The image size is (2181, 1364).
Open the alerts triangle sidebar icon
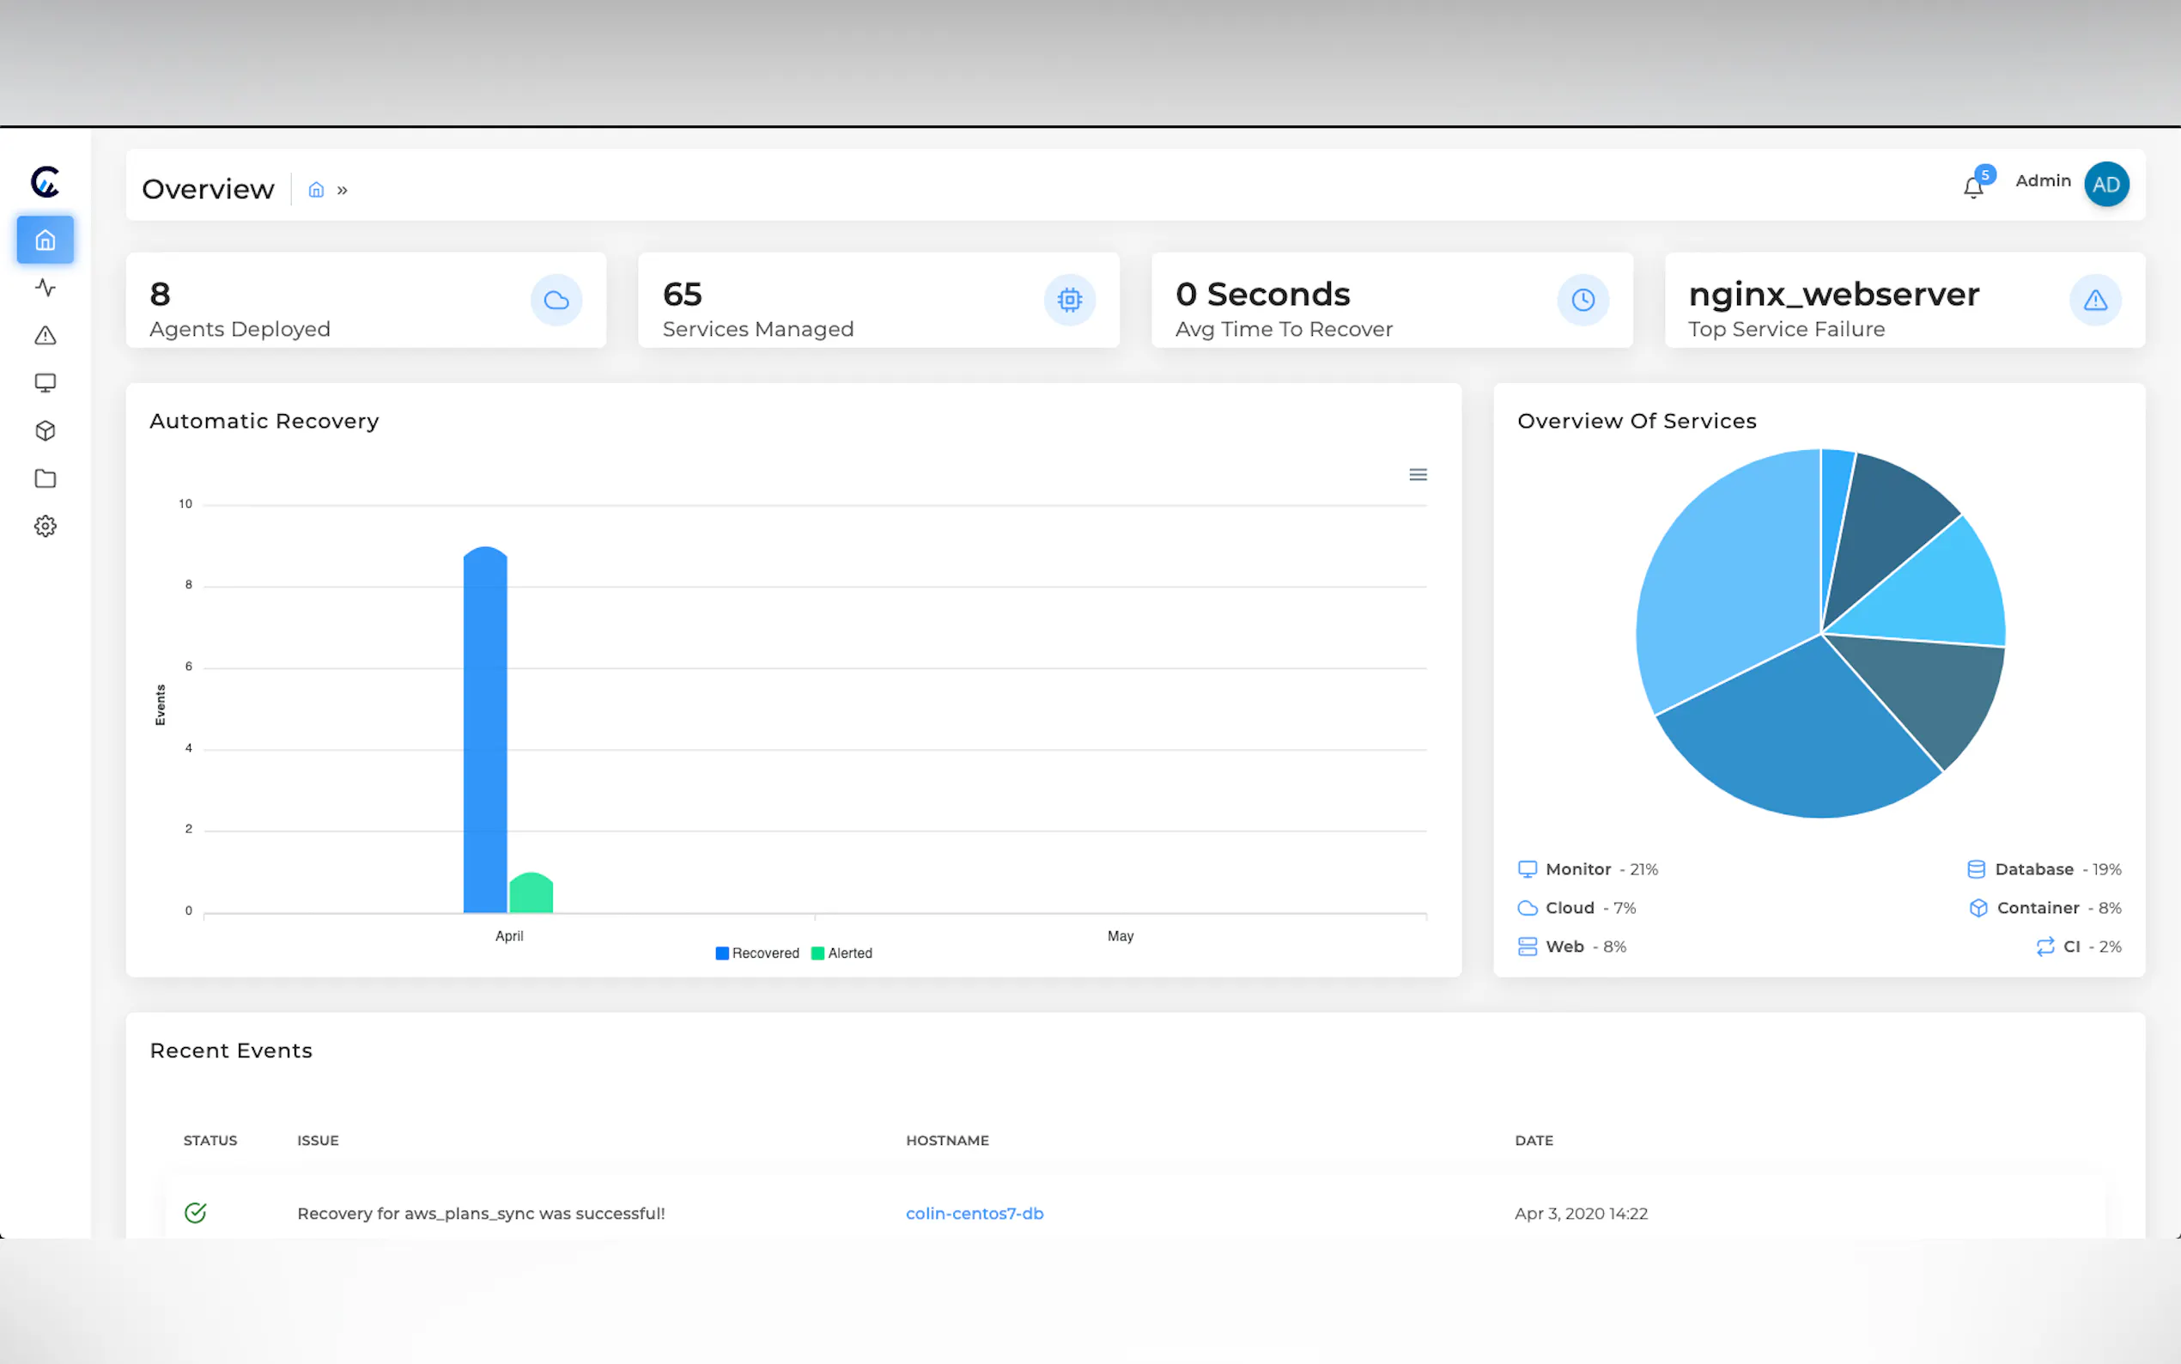point(46,336)
